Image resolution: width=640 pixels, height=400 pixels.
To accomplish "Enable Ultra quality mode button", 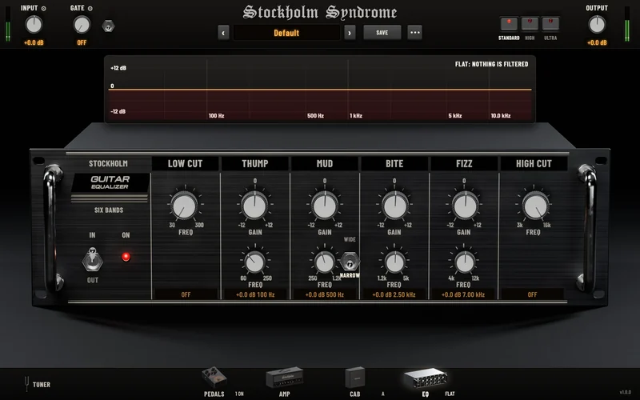I will [x=550, y=24].
